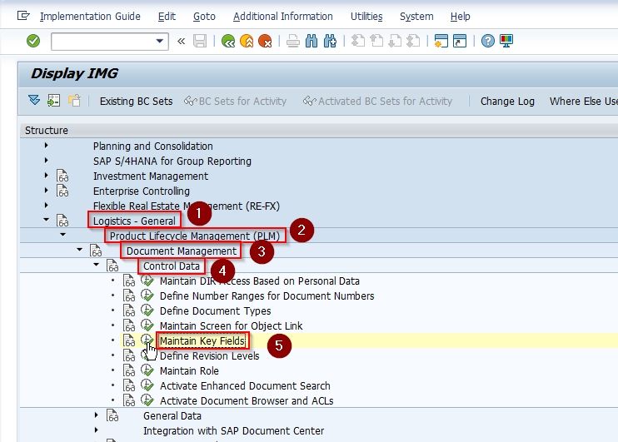Click the Previous Page icon
The width and height of the screenshot is (618, 442).
coord(376,41)
